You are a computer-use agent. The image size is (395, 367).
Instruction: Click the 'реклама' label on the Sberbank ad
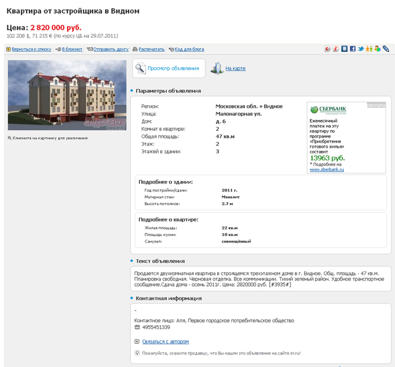tap(376, 105)
